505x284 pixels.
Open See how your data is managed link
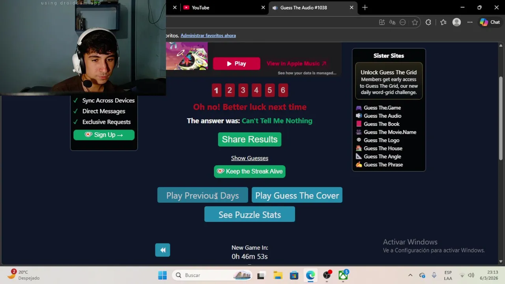[307, 73]
